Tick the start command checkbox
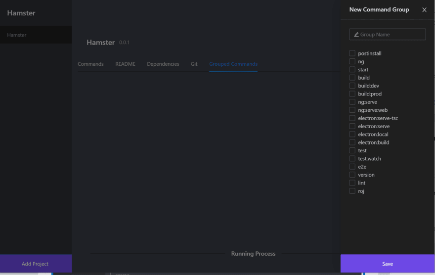The height and width of the screenshot is (275, 435). tap(352, 69)
